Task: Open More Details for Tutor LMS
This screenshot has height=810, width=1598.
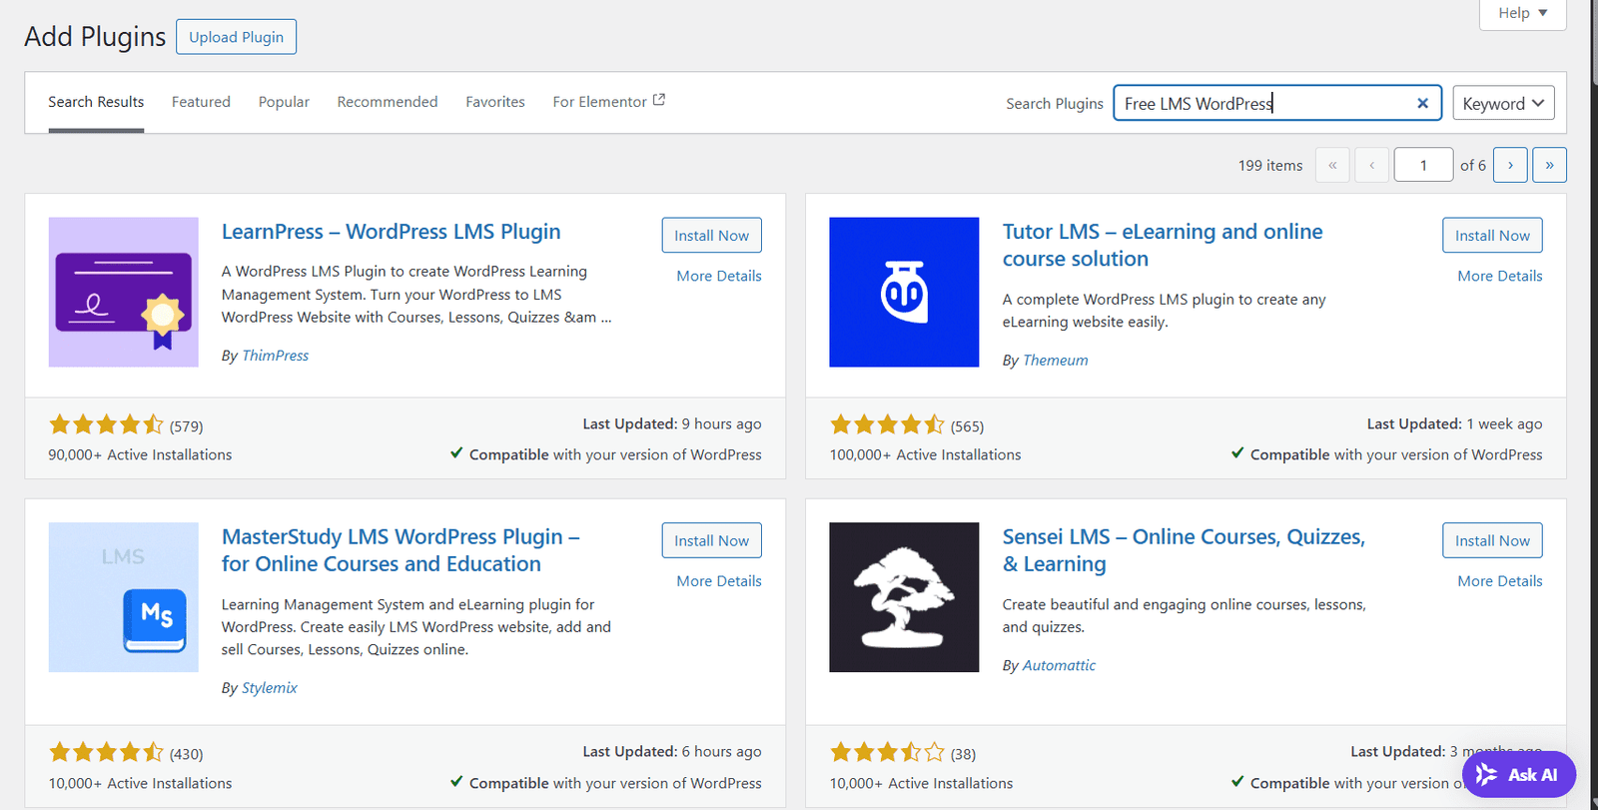Action: point(1500,276)
